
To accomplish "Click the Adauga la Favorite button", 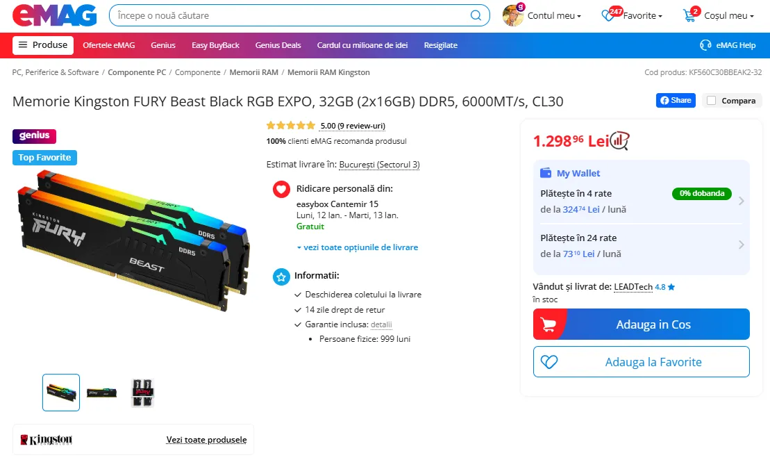I will pyautogui.click(x=642, y=362).
